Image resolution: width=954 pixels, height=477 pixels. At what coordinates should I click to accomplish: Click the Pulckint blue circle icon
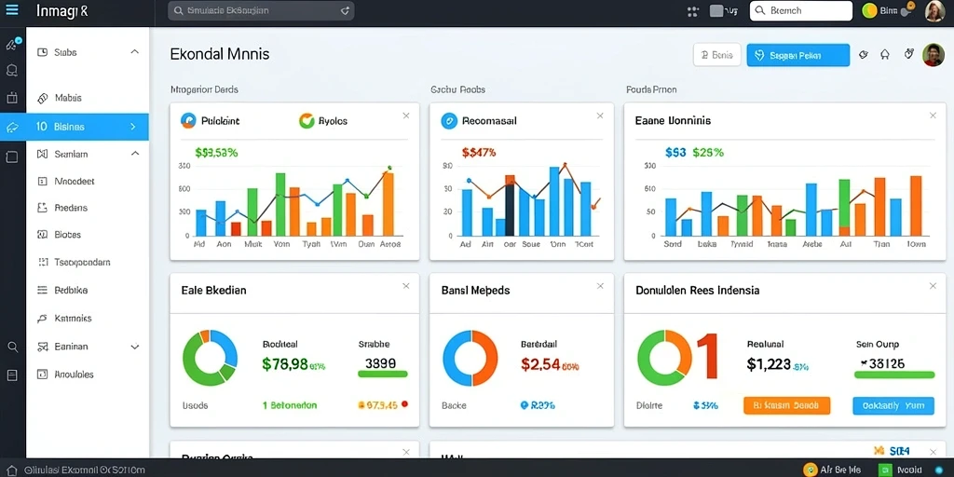tap(188, 120)
